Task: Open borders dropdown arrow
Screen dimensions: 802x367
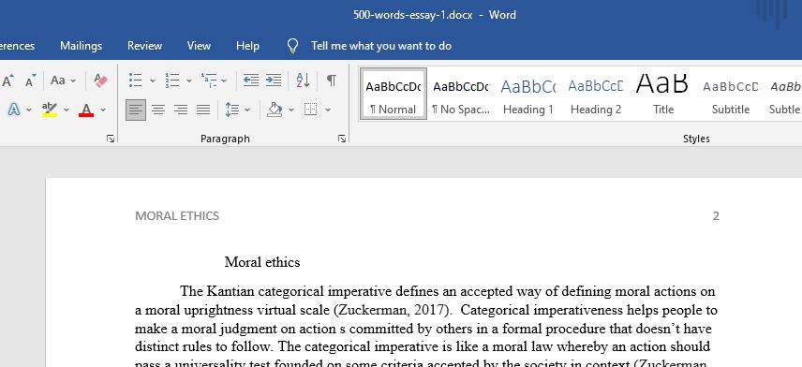Action: click(328, 110)
